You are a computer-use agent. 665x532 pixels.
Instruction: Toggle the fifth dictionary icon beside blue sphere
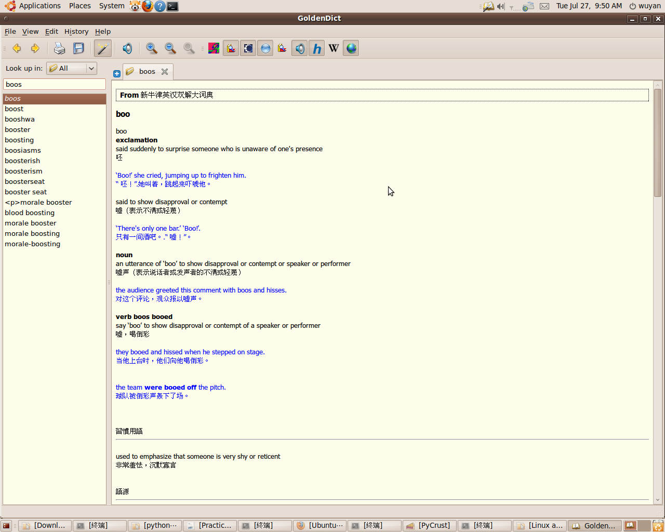[x=282, y=48]
